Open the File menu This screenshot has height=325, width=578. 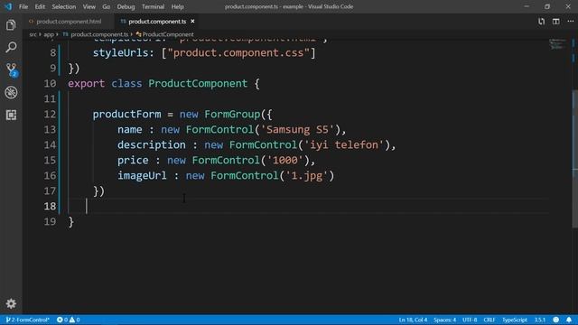click(x=23, y=6)
